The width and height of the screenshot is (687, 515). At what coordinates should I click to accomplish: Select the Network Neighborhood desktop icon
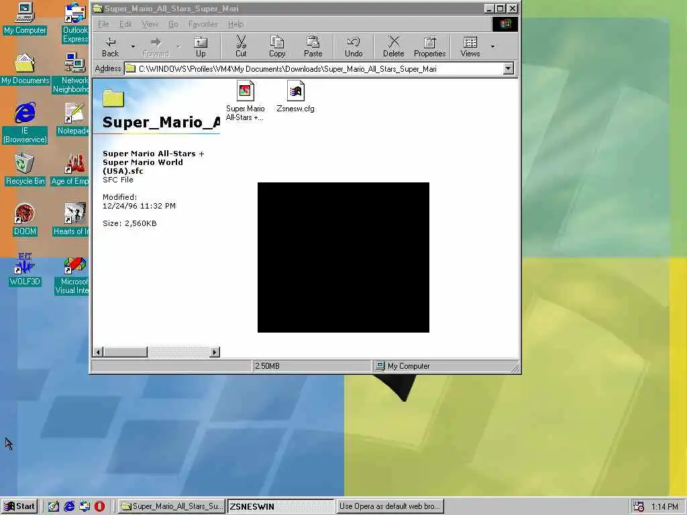coord(71,73)
